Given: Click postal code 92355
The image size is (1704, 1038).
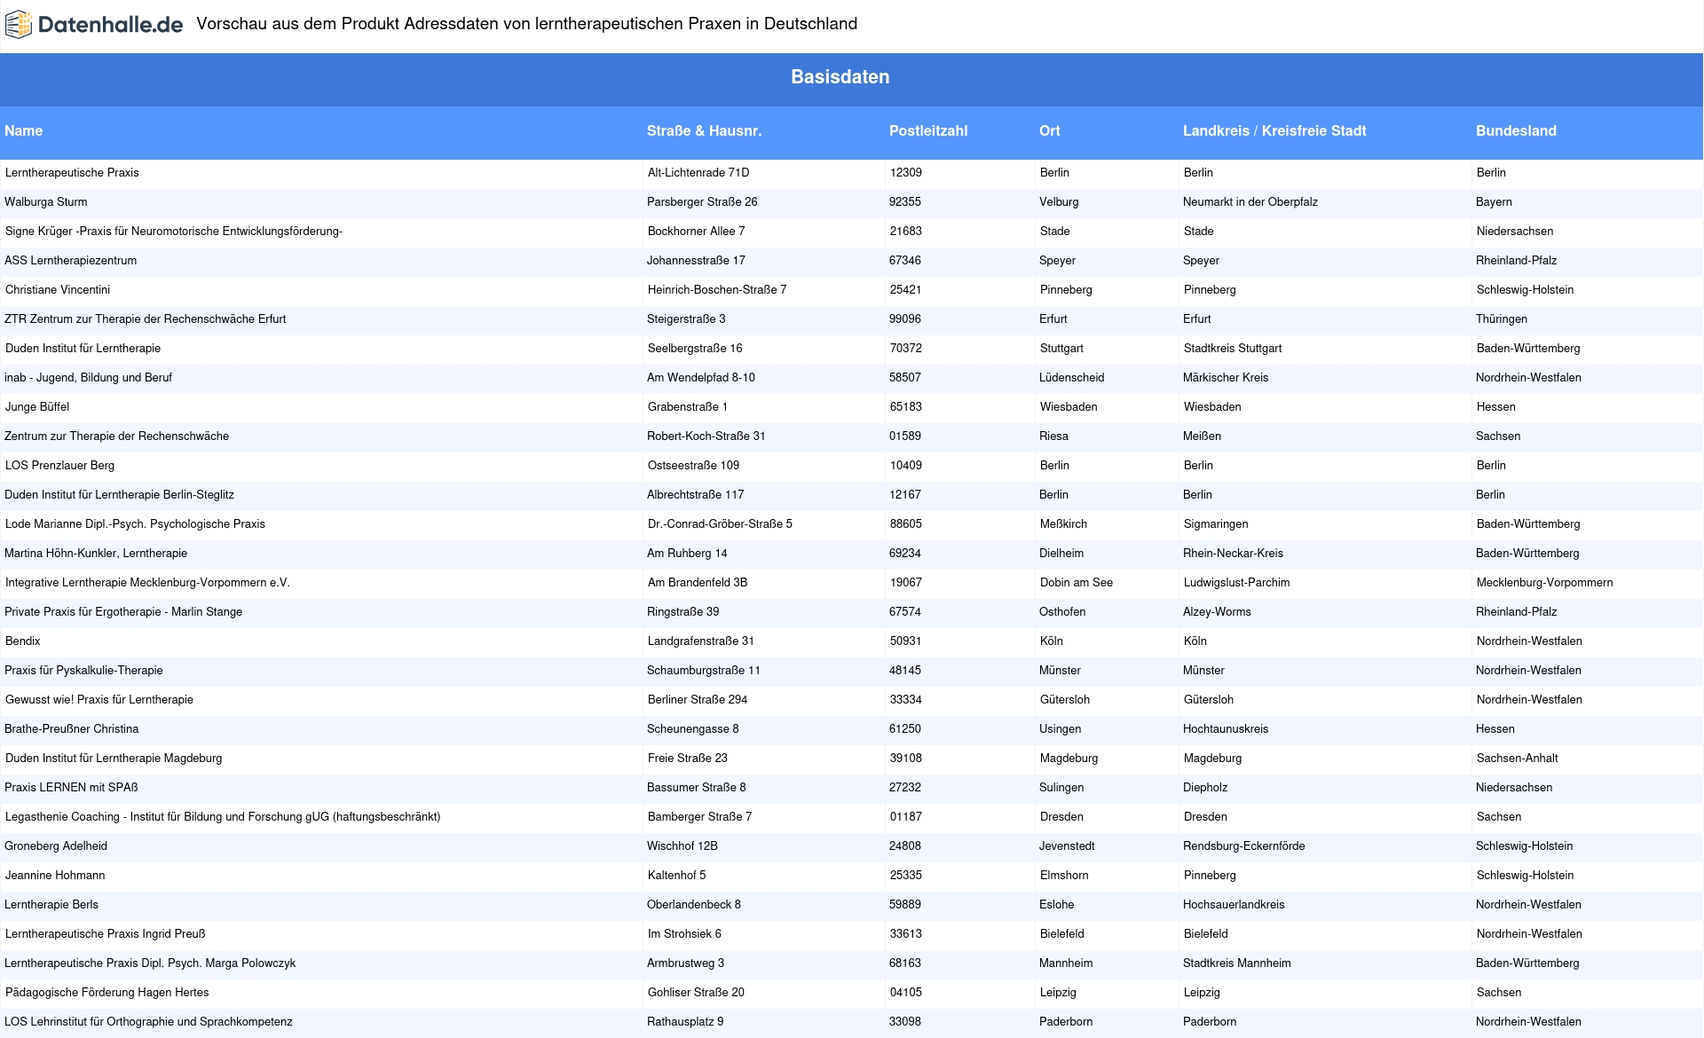Looking at the screenshot, I should tap(905, 202).
